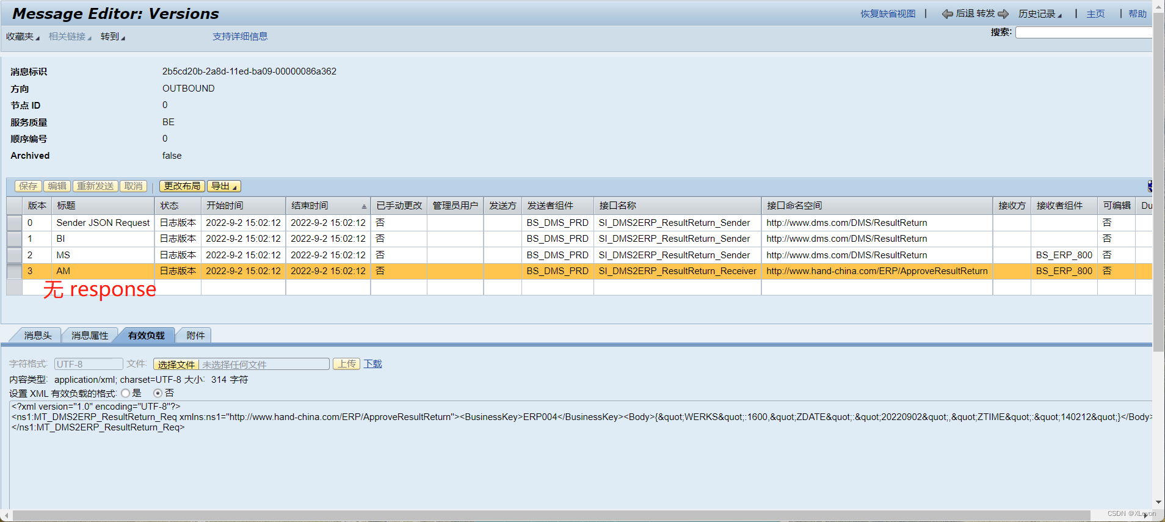Click the 未选择任何文件 file field
The image size is (1165, 522).
(x=264, y=364)
